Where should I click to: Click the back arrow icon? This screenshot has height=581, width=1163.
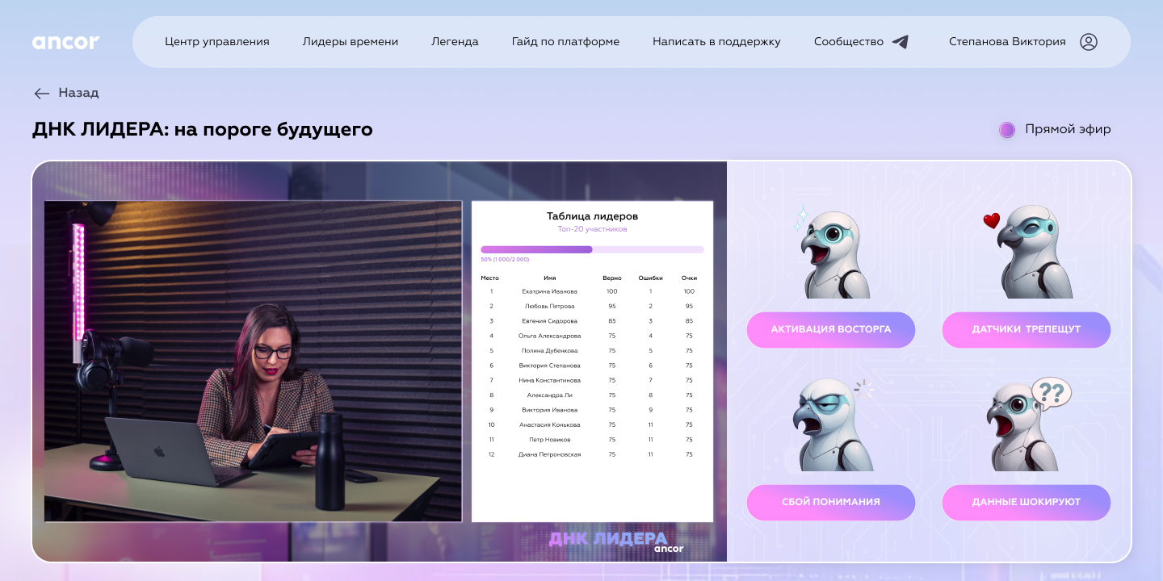point(42,94)
